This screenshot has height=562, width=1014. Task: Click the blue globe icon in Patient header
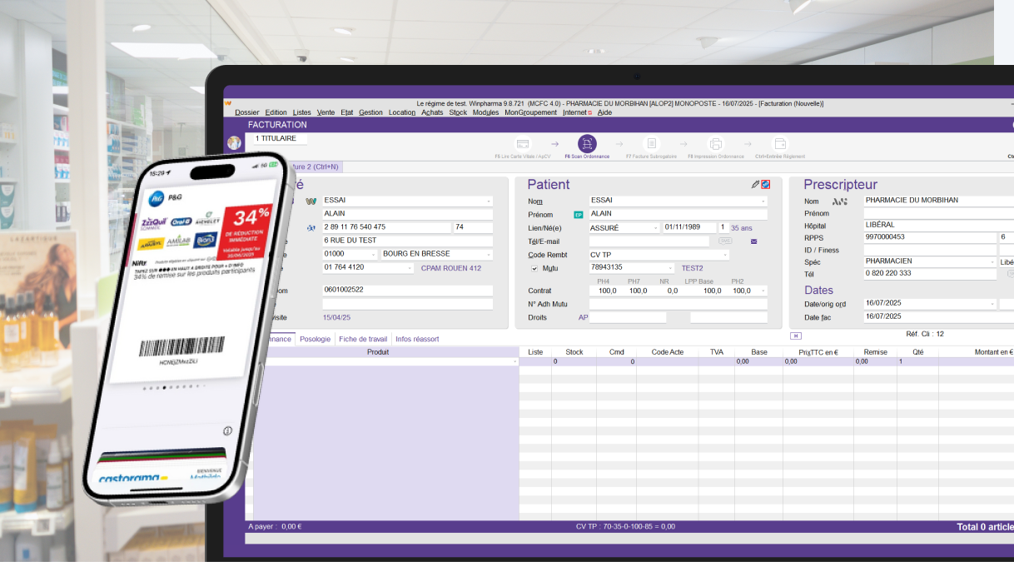[x=766, y=185]
